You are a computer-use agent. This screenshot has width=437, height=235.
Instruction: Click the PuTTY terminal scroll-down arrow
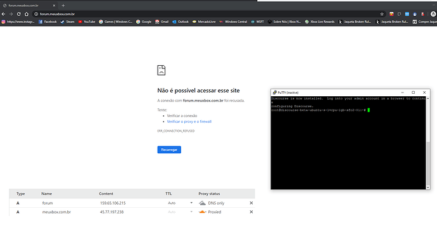tap(427, 187)
